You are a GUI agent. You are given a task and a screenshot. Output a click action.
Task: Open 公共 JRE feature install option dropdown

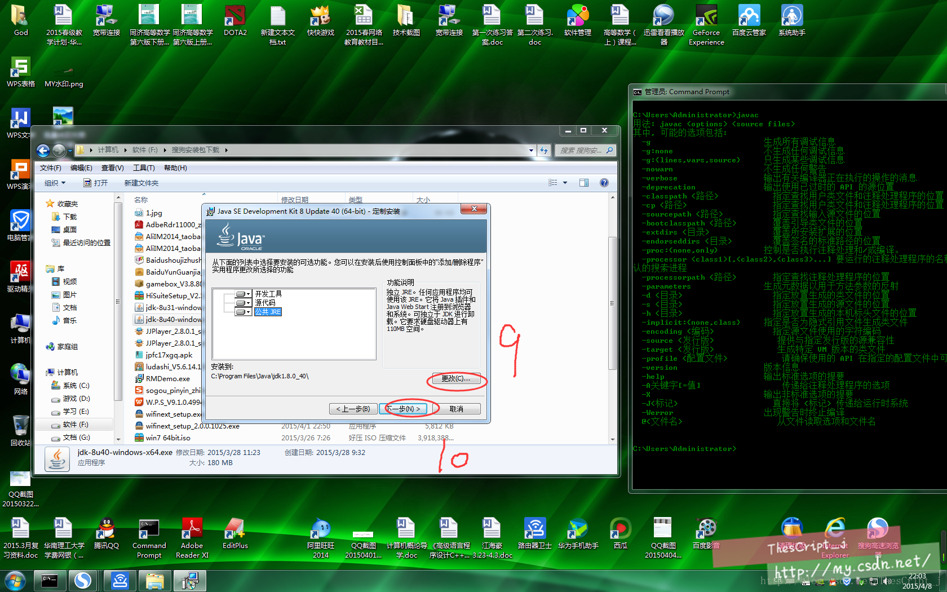[x=243, y=312]
